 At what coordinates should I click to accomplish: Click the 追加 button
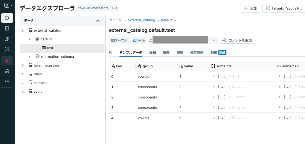(x=250, y=8)
